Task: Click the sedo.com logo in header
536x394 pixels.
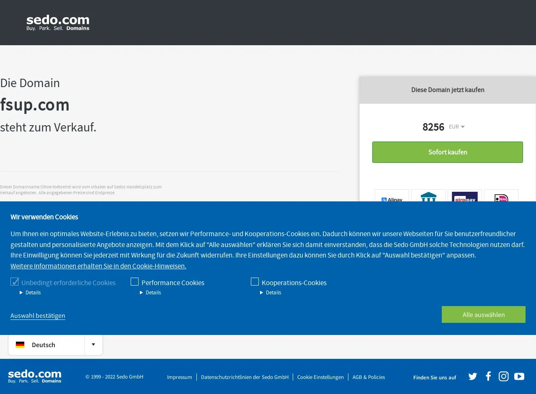Action: point(58,23)
